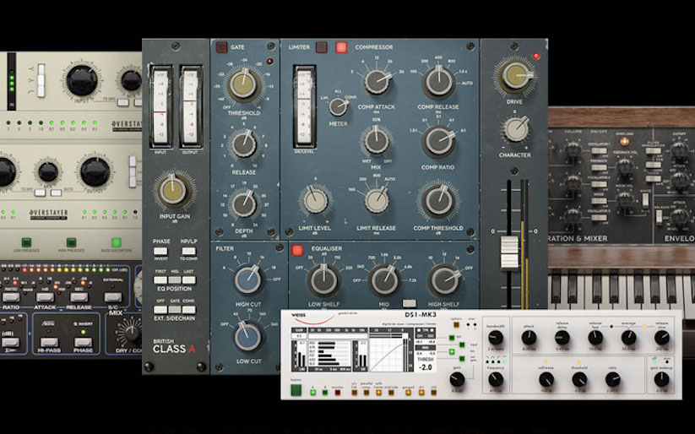Click the Weiss gain makeup knob
This screenshot has height=434, width=695.
point(662,379)
